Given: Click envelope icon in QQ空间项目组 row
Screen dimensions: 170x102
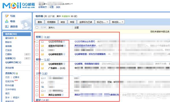Looking at the screenshot, I should coord(42,42).
